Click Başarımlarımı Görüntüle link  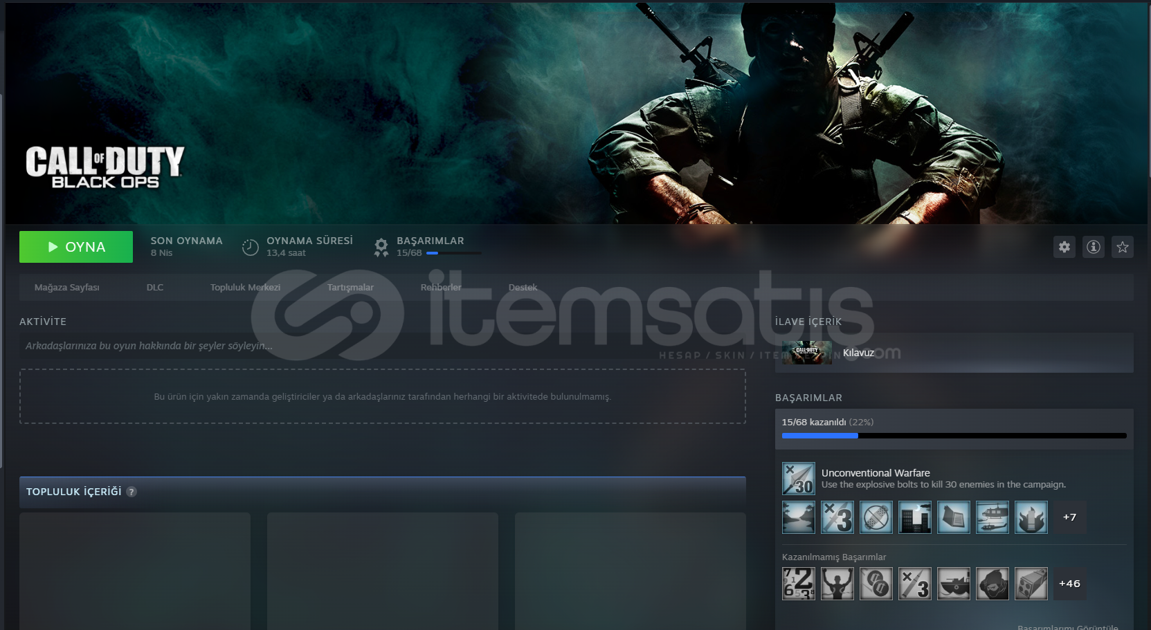pyautogui.click(x=1068, y=627)
